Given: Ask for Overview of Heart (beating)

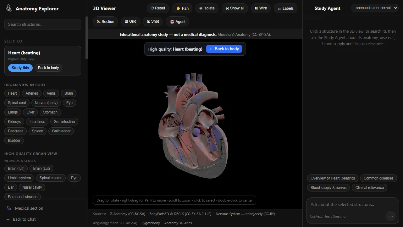Looking at the screenshot, I should point(333,178).
